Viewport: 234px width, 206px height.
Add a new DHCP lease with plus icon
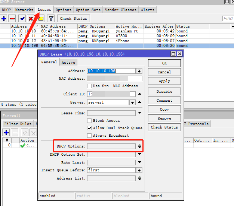point(4,19)
